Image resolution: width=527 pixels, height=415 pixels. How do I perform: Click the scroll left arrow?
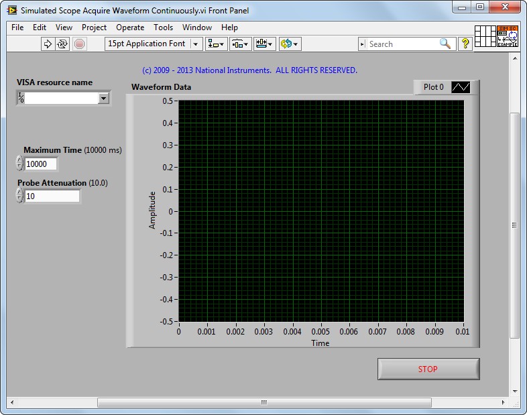coord(12,402)
